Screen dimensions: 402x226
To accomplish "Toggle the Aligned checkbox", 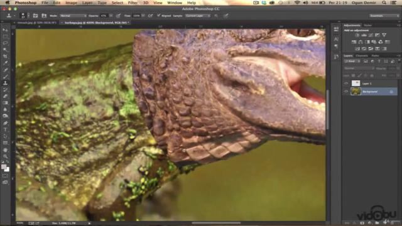I will (x=159, y=16).
